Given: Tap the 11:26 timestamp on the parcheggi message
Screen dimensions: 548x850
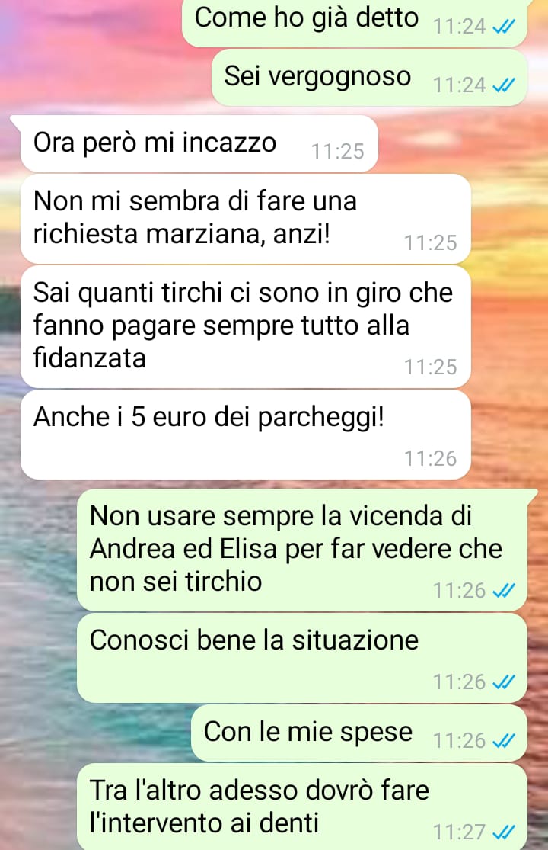Looking at the screenshot, I should point(431,459).
